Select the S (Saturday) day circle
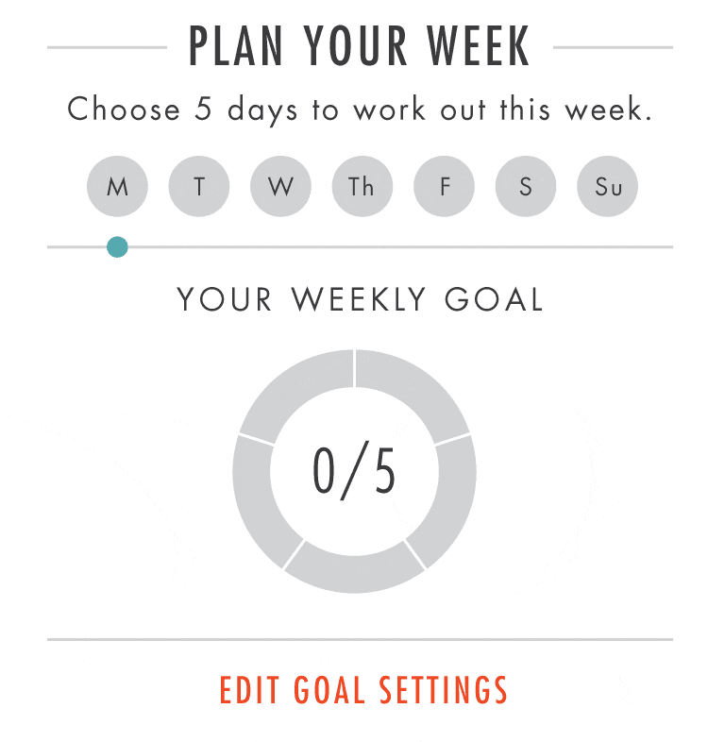This screenshot has height=742, width=708. coord(525,186)
